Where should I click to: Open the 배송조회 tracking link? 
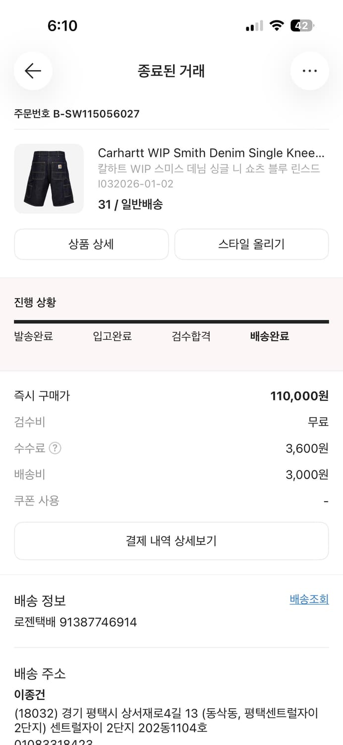pyautogui.click(x=309, y=599)
